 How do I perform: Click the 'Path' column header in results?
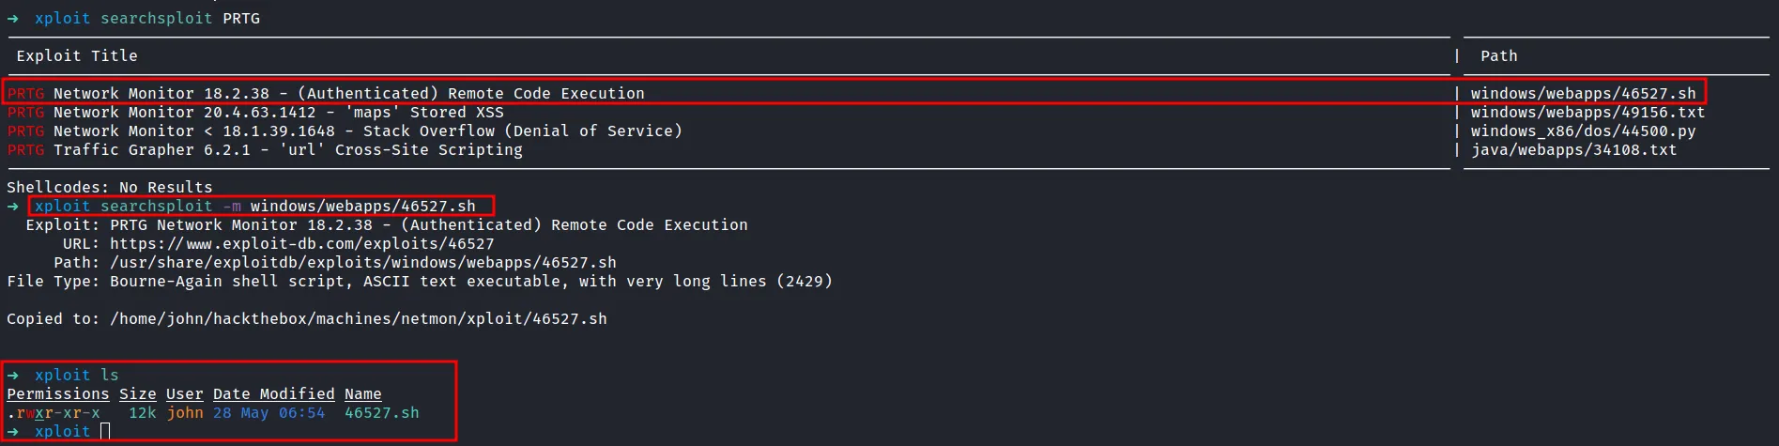1498,56
